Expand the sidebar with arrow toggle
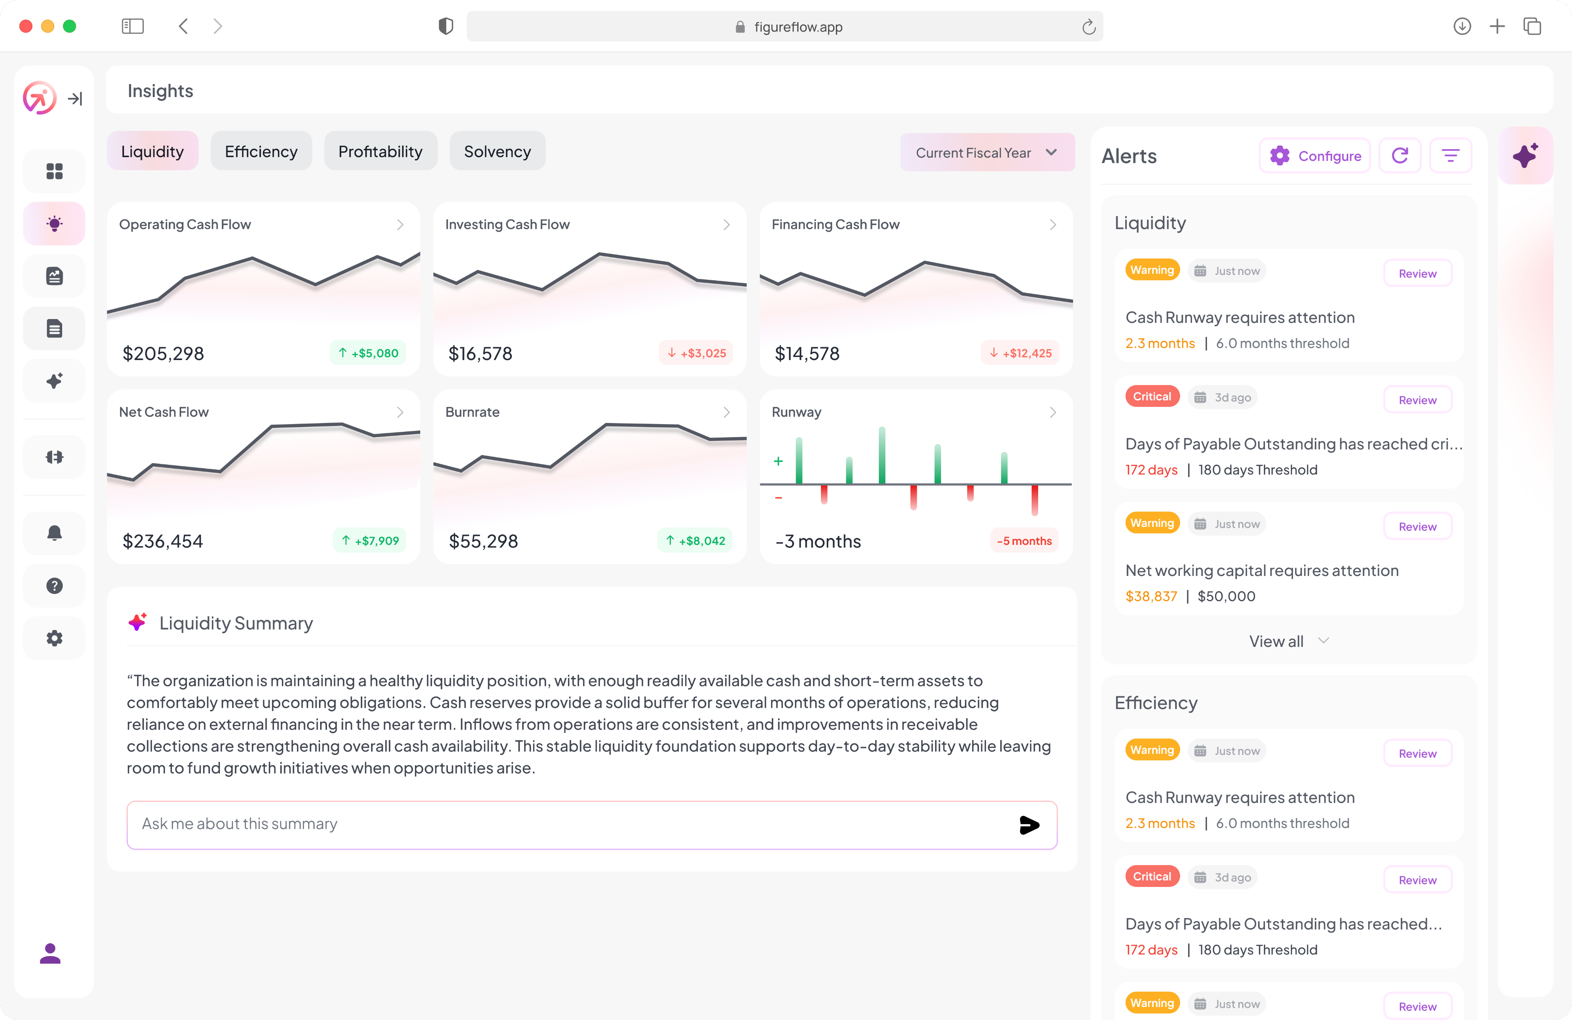This screenshot has width=1572, height=1020. (74, 99)
